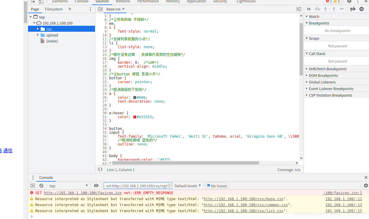Collapse the Breakpoints section
Viewport: 369px width, 219px height.
point(336,23)
